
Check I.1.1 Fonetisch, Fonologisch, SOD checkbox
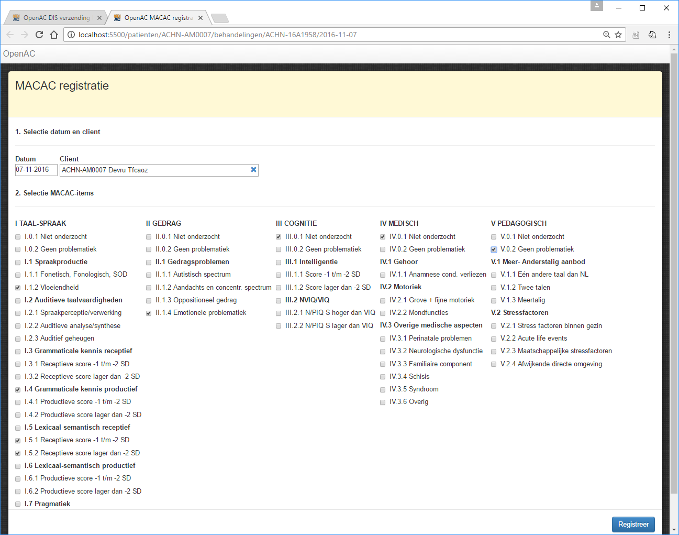18,275
